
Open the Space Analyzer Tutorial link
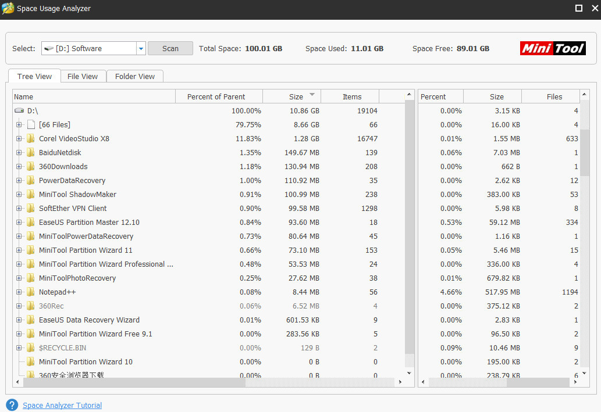(62, 405)
